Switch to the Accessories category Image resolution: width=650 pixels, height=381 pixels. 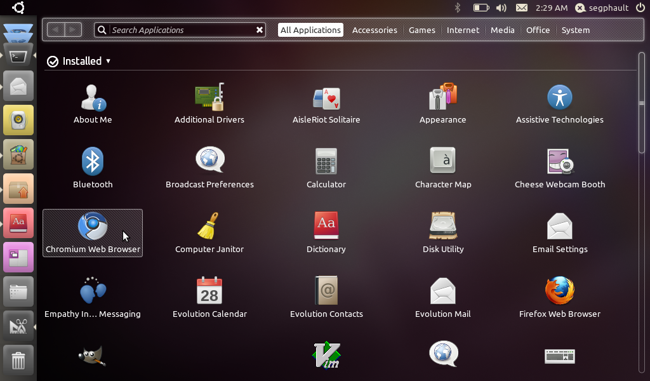coord(375,30)
